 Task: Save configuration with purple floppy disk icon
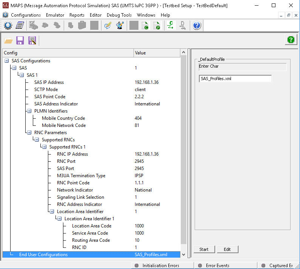click(x=20, y=40)
